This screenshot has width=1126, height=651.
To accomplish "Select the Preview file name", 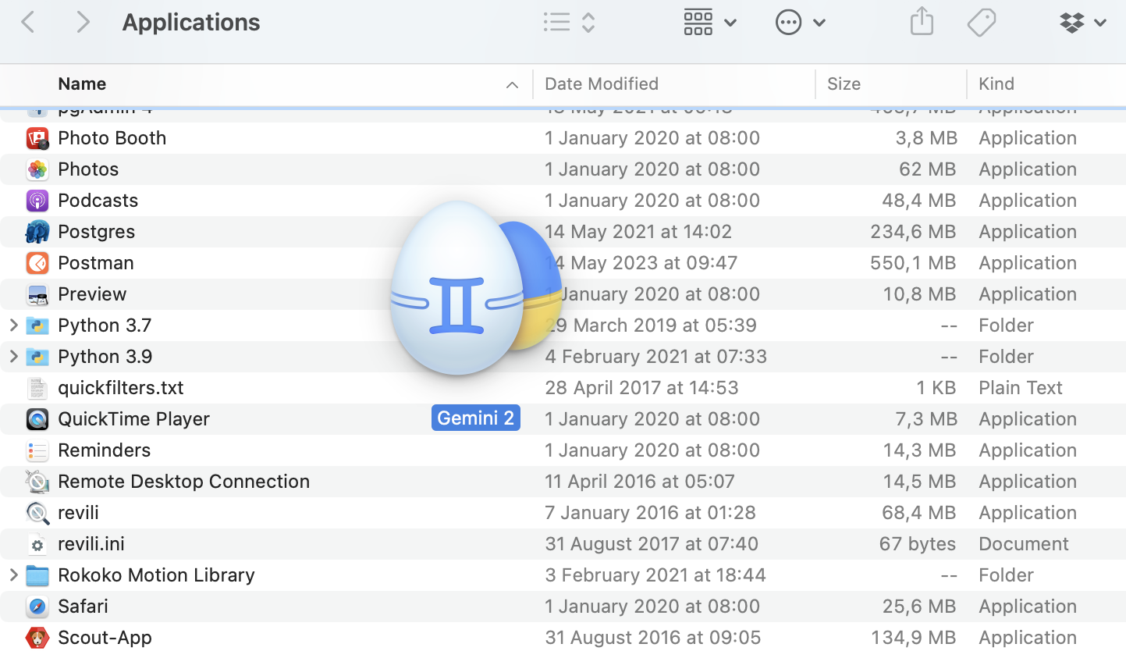I will 92,294.
